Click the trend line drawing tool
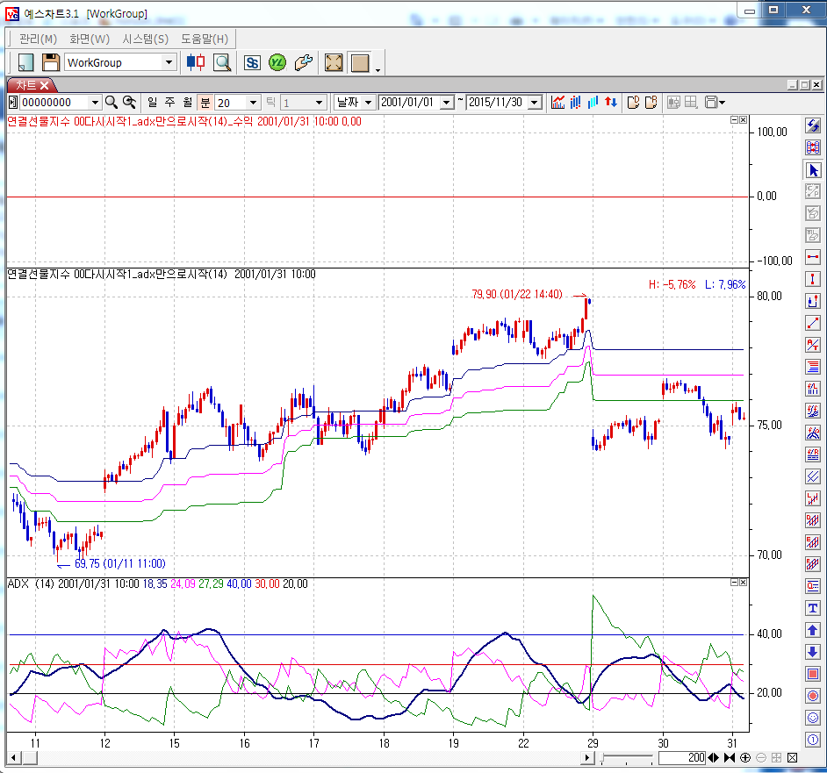This screenshot has height=773, width=827. click(813, 323)
